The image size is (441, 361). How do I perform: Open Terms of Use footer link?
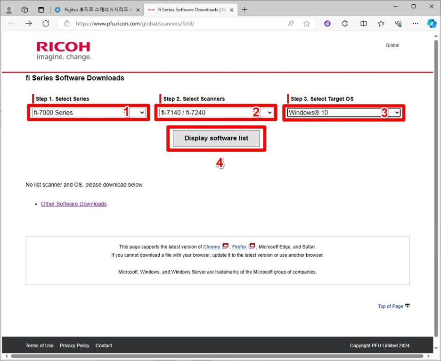tap(40, 345)
